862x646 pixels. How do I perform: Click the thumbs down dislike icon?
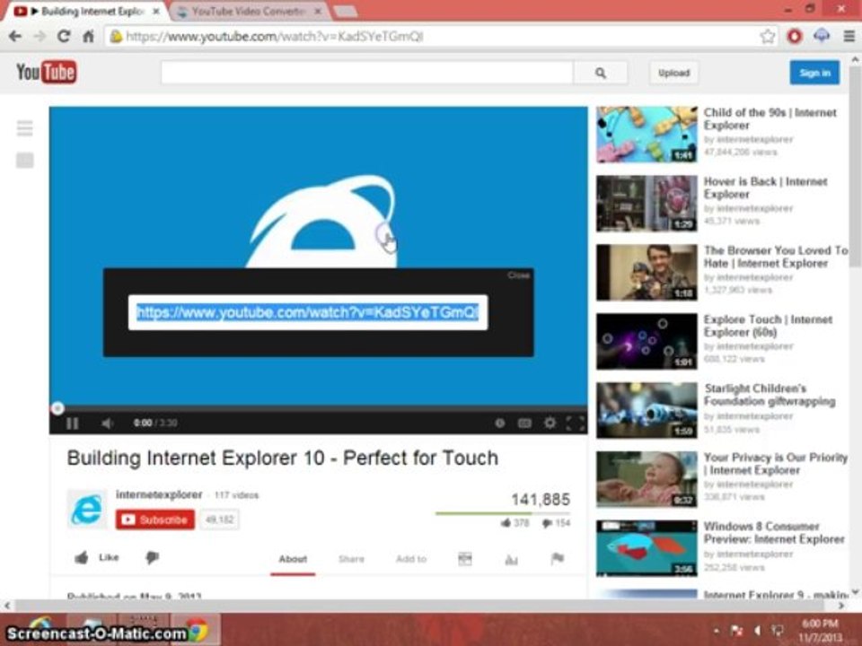153,558
